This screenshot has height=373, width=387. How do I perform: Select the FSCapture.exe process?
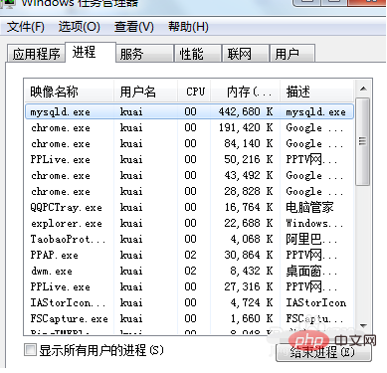tap(189, 318)
